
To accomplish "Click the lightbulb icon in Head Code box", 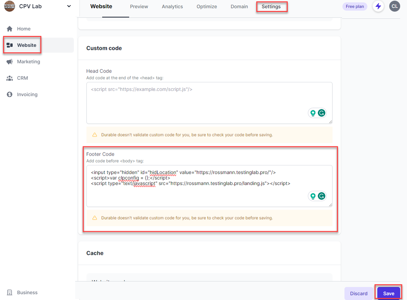I will click(313, 113).
